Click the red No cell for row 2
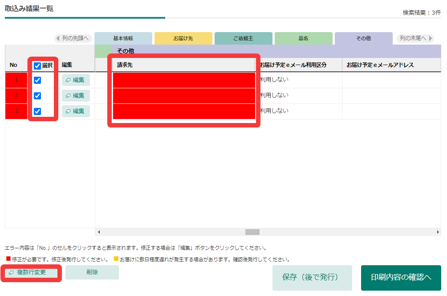This screenshot has height=296, width=447. [16, 96]
